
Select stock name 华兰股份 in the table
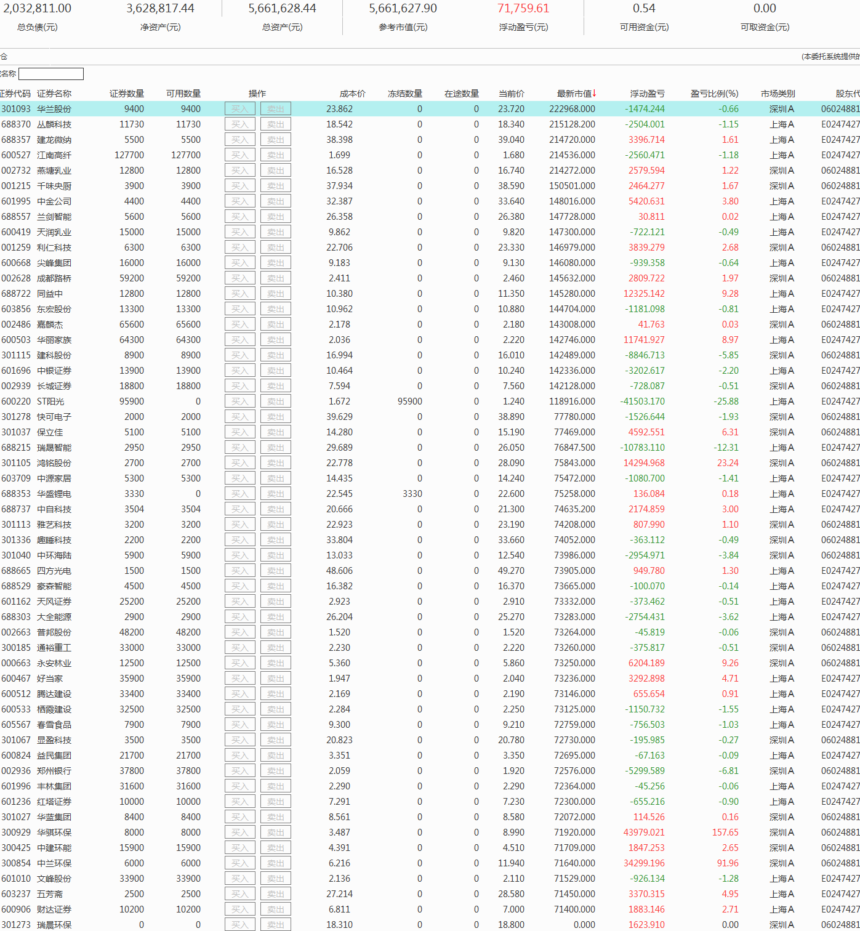pos(54,109)
